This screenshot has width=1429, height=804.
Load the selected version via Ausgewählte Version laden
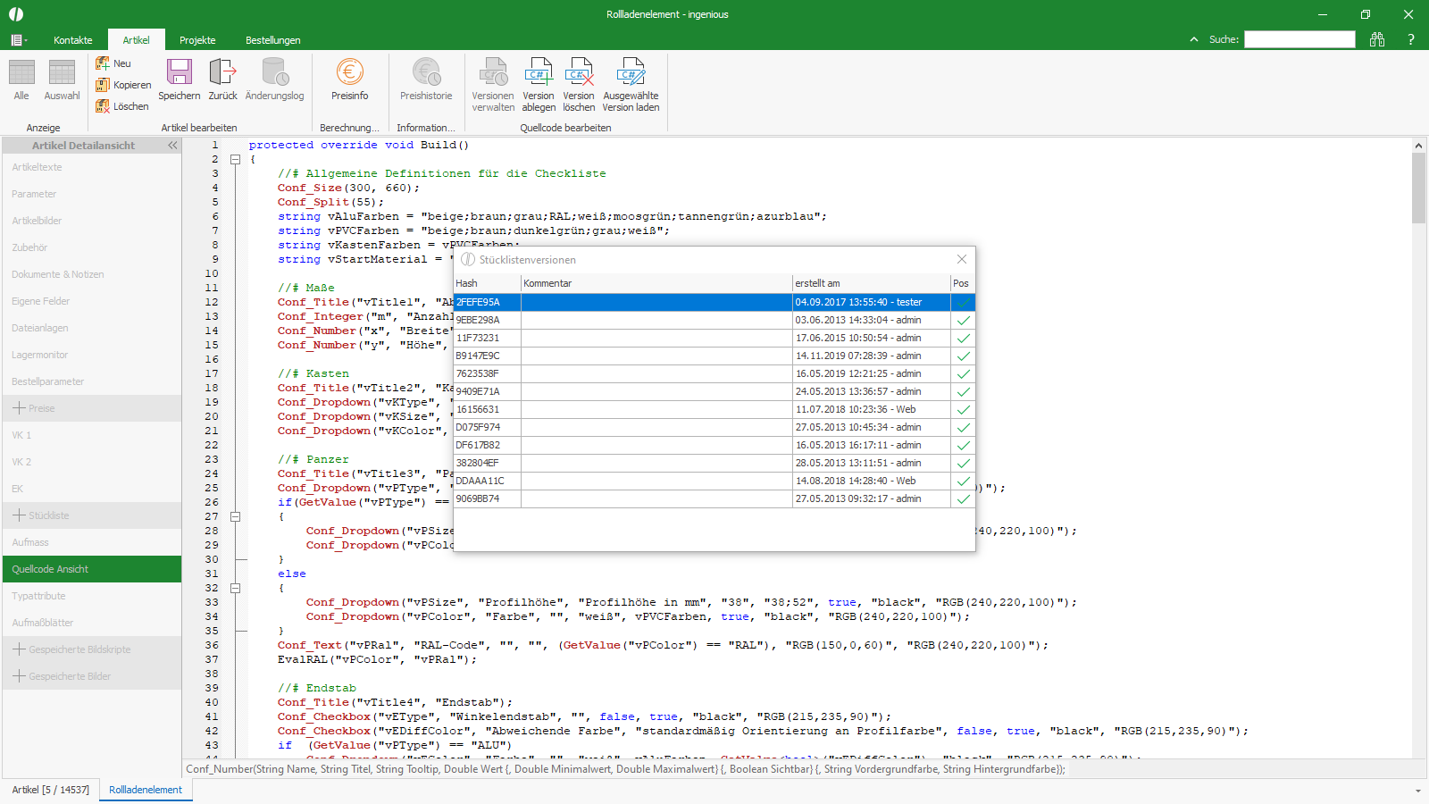point(631,73)
